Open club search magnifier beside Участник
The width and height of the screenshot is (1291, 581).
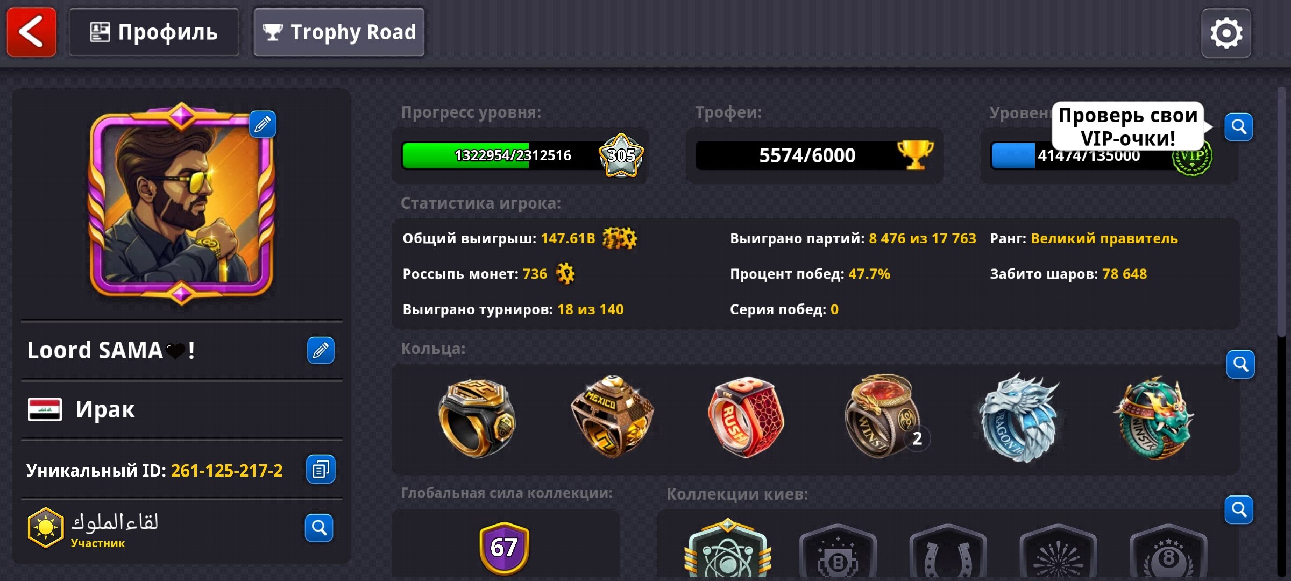[x=319, y=528]
